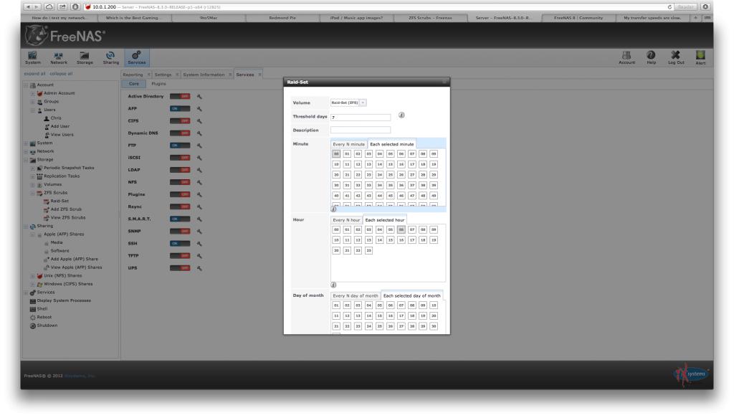This screenshot has height=418, width=734.
Task: Click the expand all link
Action: pyautogui.click(x=34, y=74)
